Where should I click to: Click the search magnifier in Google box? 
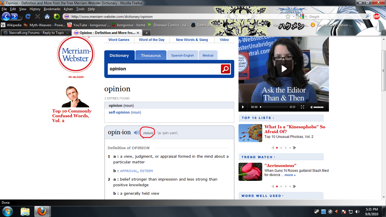click(368, 17)
